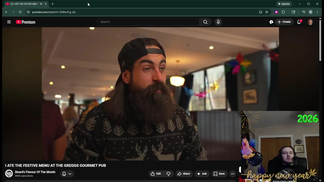The image size is (324, 182).
Task: Click the channel avatar thumbnail
Action: [x=9, y=173]
